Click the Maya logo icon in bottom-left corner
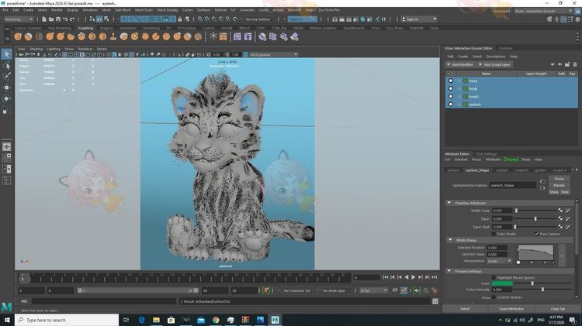Screen dimensions: 582x326 (x=7, y=307)
